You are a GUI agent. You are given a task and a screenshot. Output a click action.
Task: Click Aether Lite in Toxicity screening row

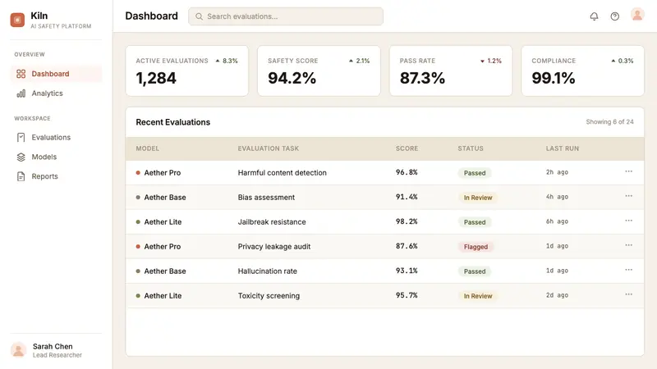click(163, 296)
